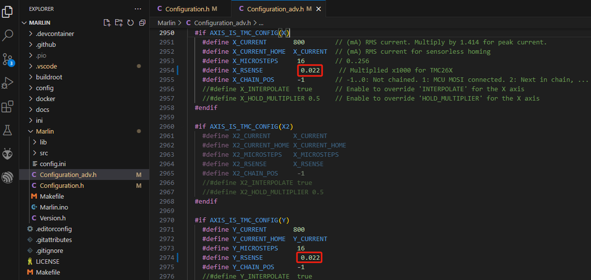591x280 pixels.
Task: Switch to the Configuration.h tab
Action: [x=187, y=9]
